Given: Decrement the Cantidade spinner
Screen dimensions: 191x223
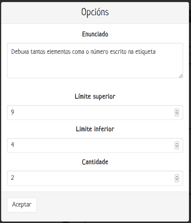Looking at the screenshot, I should click(177, 180).
